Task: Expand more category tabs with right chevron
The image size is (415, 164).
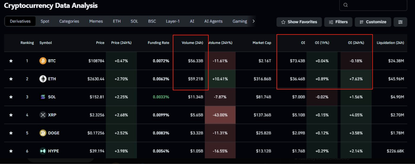Action: tap(254, 21)
